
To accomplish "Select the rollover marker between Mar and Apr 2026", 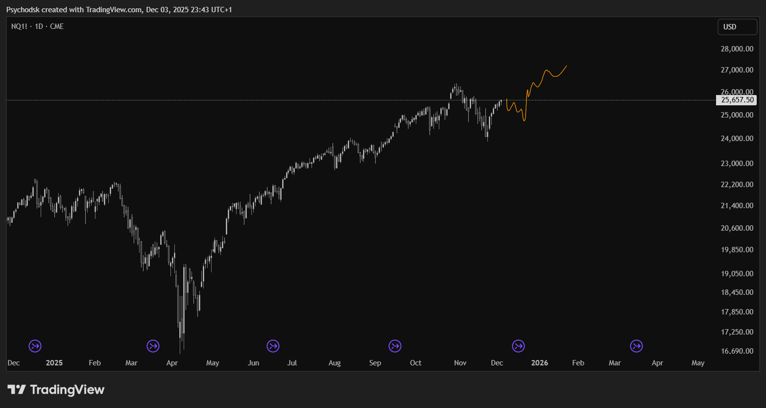I will click(636, 346).
